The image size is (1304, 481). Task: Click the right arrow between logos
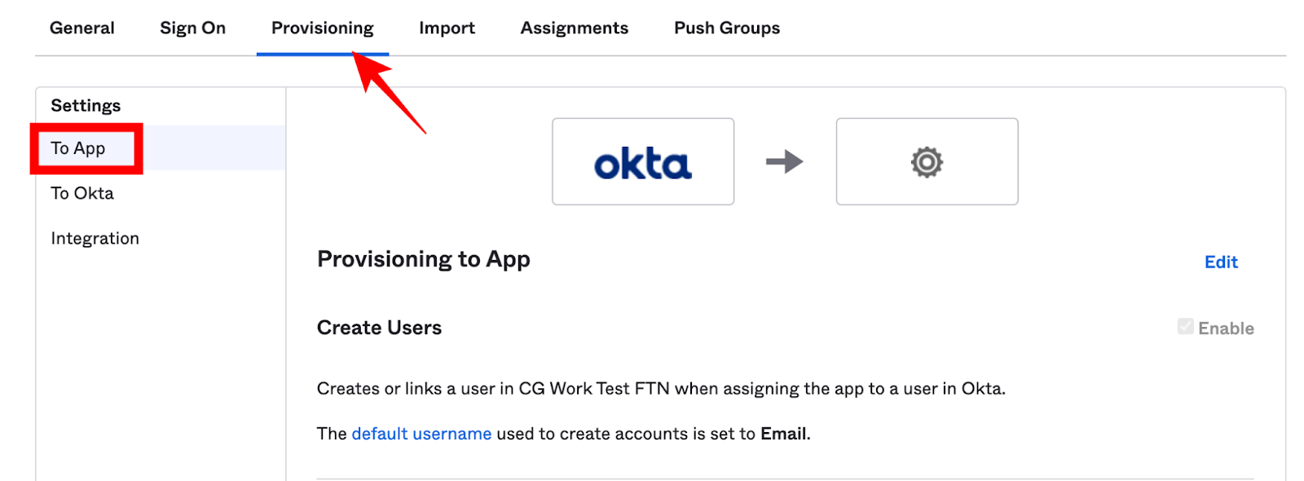tap(784, 161)
